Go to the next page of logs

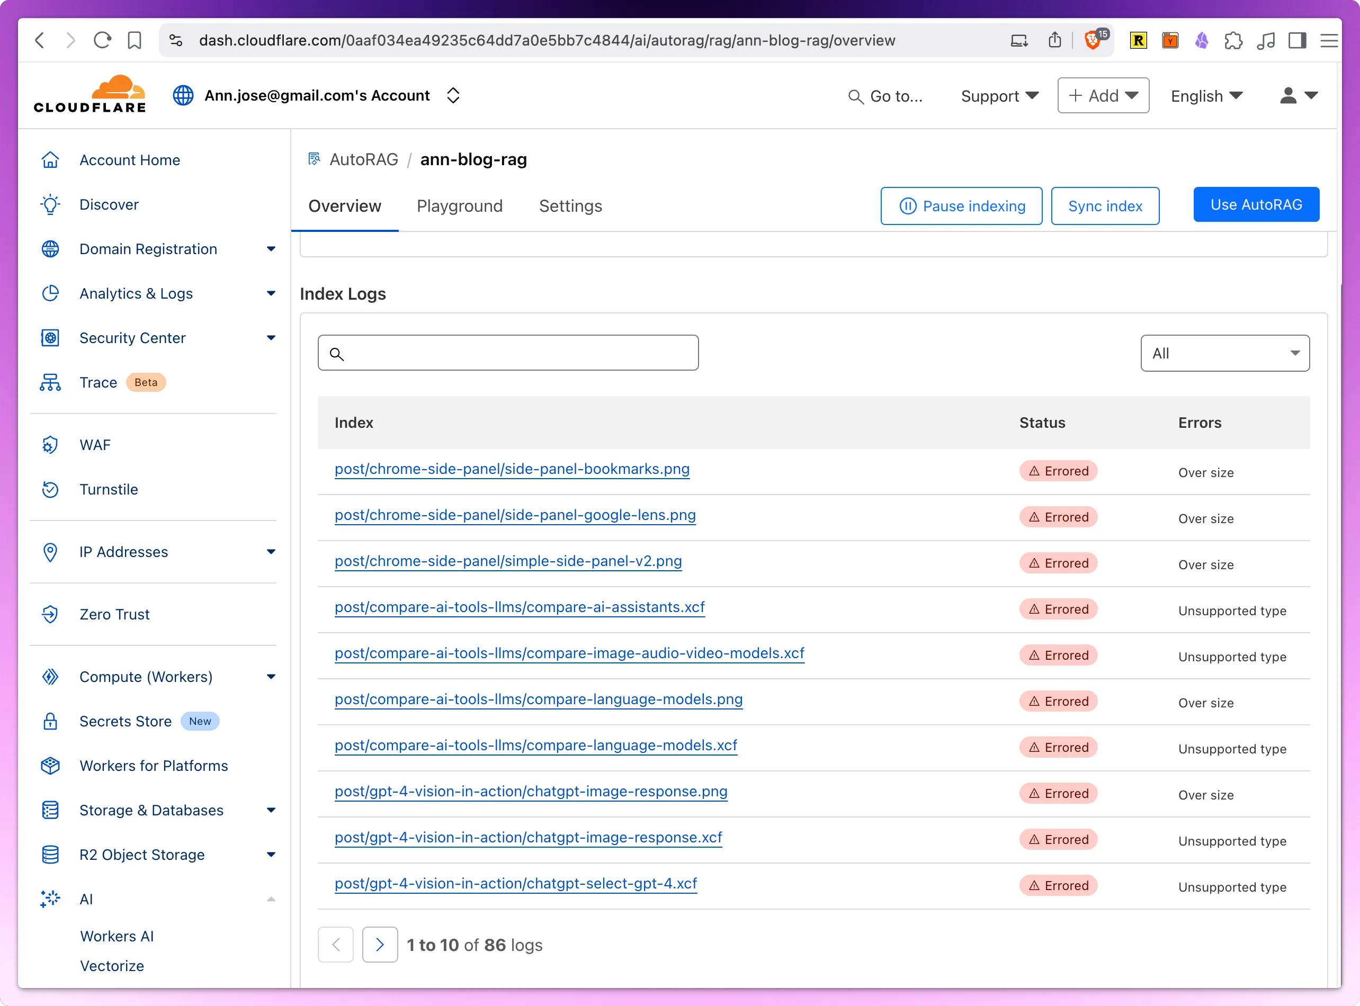pyautogui.click(x=380, y=944)
